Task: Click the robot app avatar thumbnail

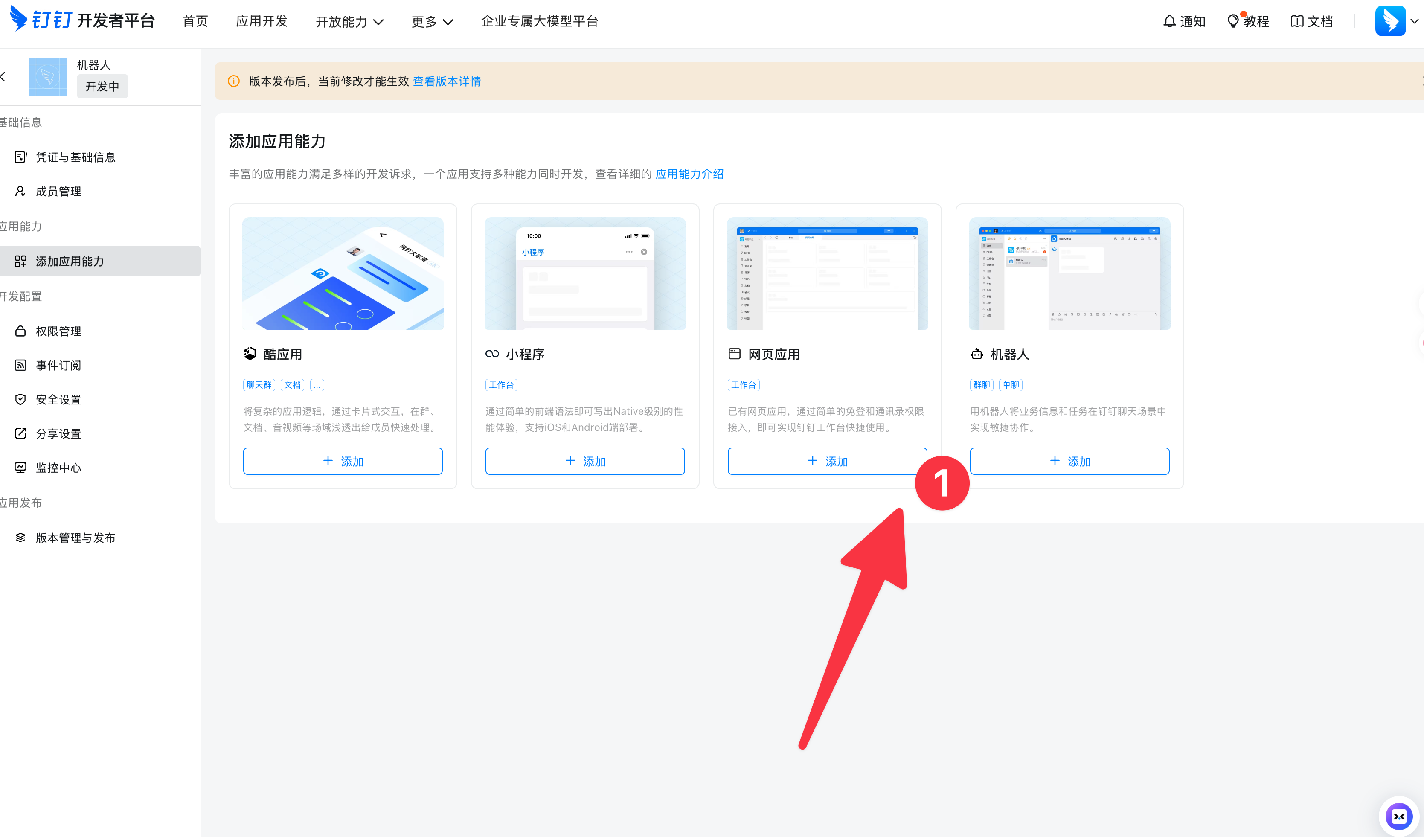Action: click(47, 77)
